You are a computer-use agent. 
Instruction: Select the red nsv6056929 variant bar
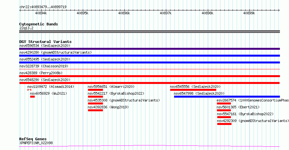click(32, 97)
